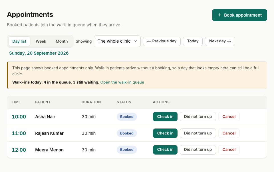Go to Next day

pos(220,41)
